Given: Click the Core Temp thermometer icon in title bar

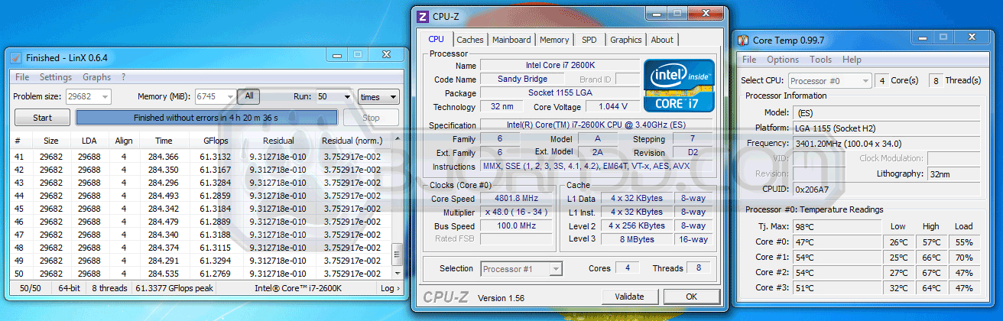Looking at the screenshot, I should point(745,40).
